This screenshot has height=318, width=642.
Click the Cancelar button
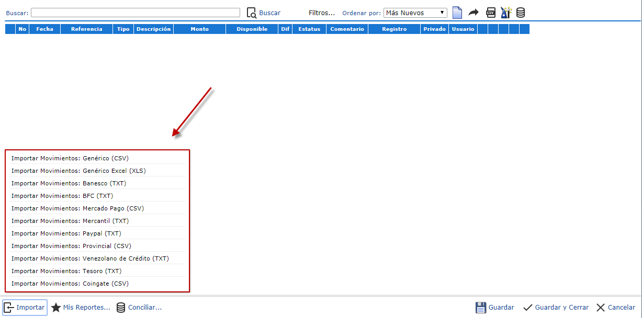(x=615, y=308)
